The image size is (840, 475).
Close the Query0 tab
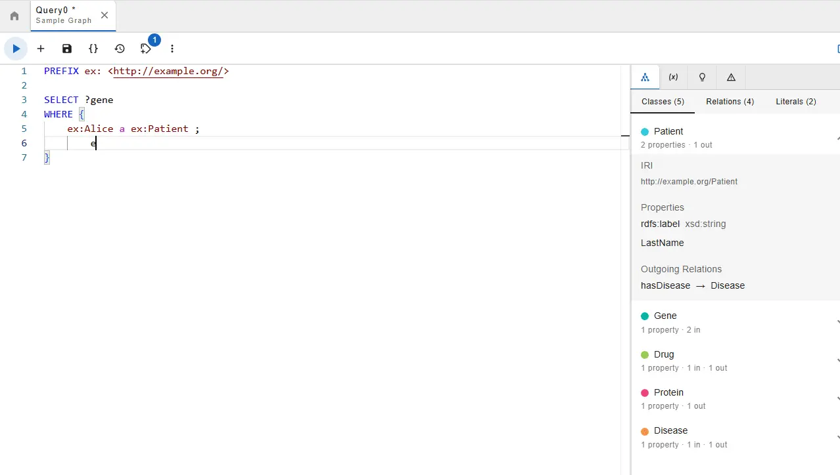(105, 15)
